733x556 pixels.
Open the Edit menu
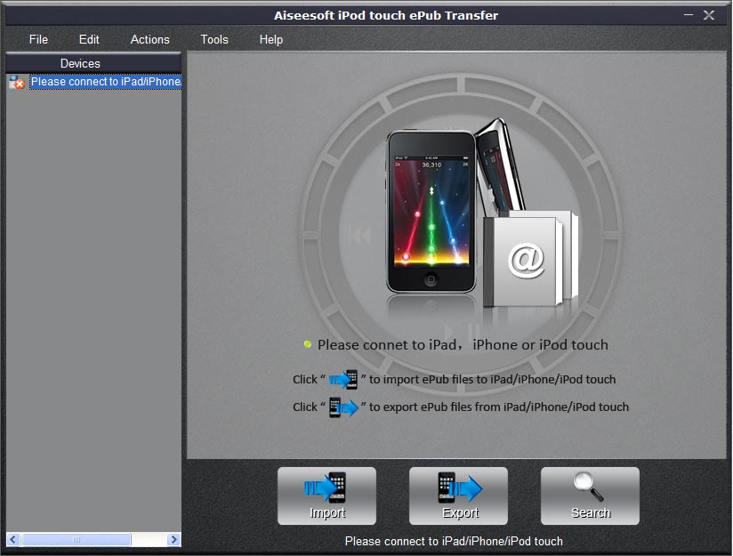pos(88,39)
